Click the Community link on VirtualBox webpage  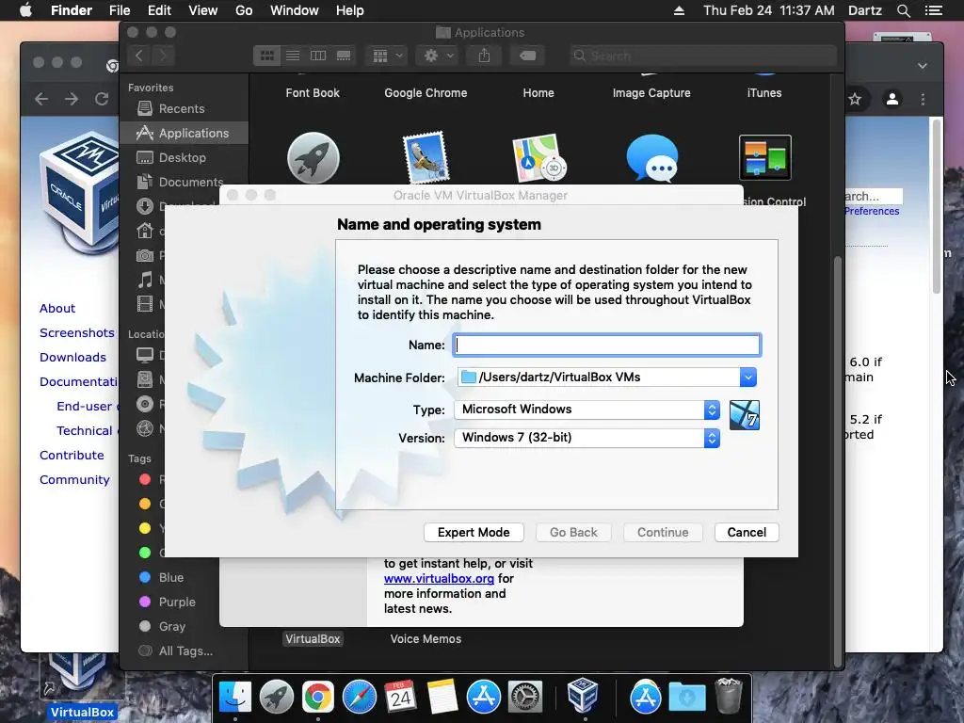coord(74,479)
